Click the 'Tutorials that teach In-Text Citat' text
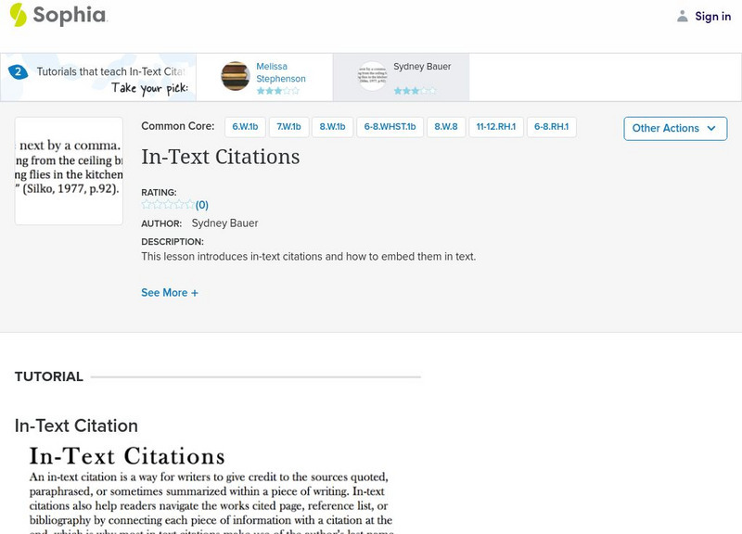The width and height of the screenshot is (742, 534). pos(111,72)
